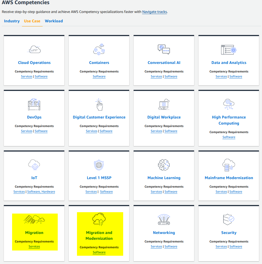
Task: Open the Mainframe Modernization title link
Action: pos(229,178)
